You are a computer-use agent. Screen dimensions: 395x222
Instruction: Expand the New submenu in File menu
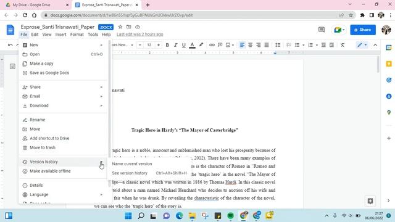pyautogui.click(x=63, y=45)
